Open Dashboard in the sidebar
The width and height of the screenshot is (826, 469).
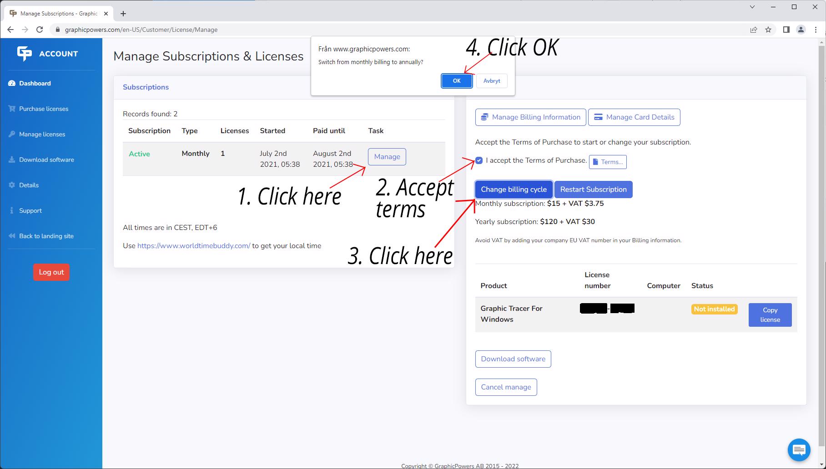pyautogui.click(x=35, y=83)
